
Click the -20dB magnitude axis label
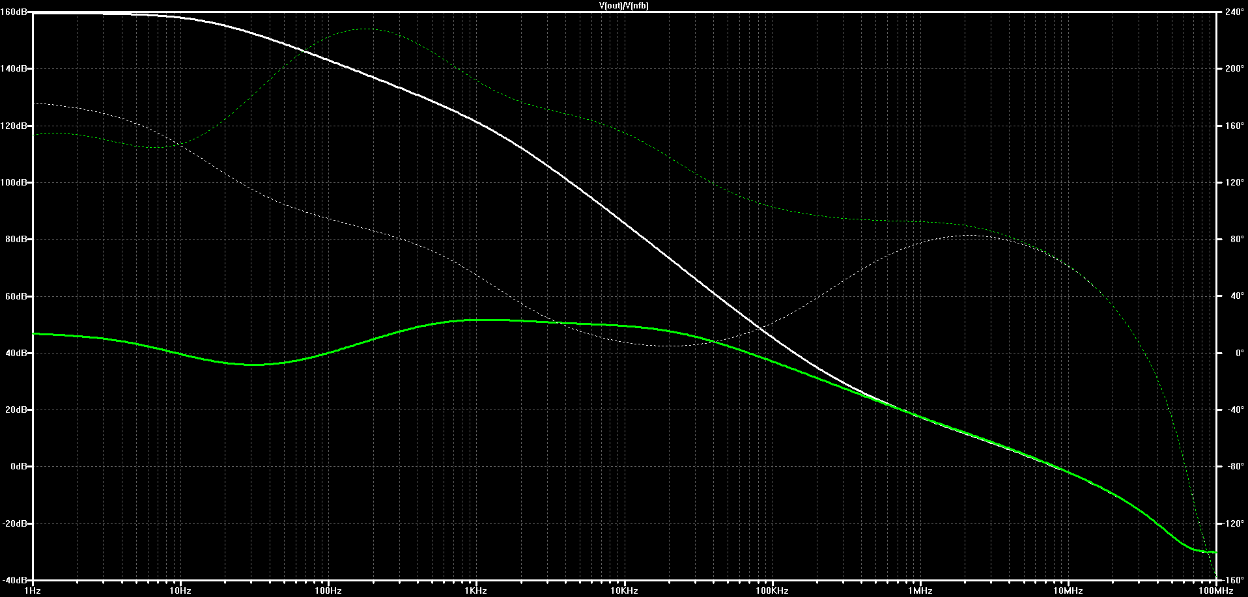15,523
